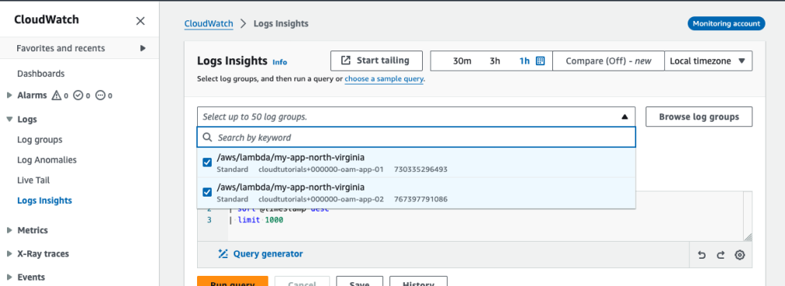
Task: Select the 1h time range
Action: (524, 61)
